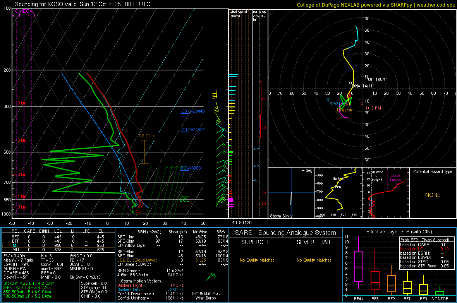Click the Effective Layer STP (with CIN) title
Screen dimensions: 457x303
[399, 232]
